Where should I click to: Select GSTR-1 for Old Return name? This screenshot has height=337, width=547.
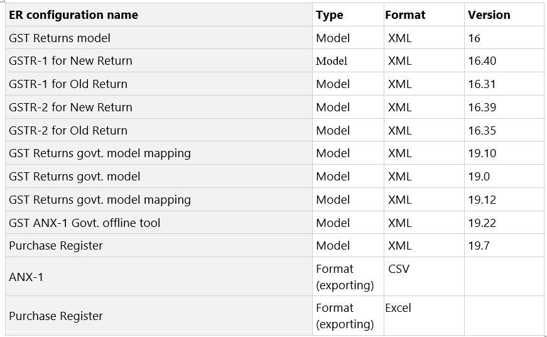point(68,84)
